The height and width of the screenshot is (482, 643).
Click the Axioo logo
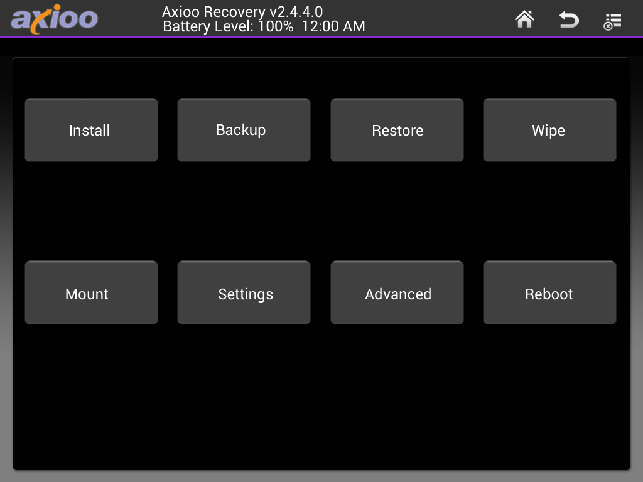click(54, 18)
